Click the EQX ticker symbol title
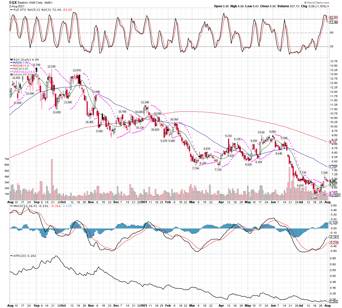The image size is (342, 308). coord(13,2)
